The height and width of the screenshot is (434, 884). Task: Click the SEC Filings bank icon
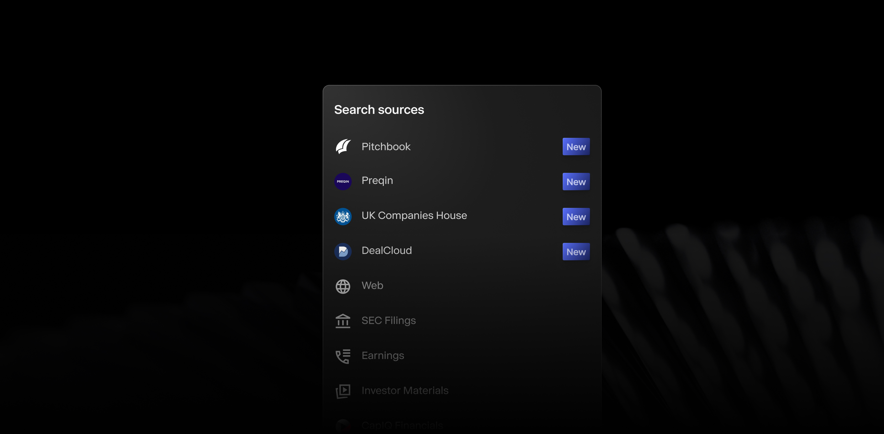click(x=343, y=321)
